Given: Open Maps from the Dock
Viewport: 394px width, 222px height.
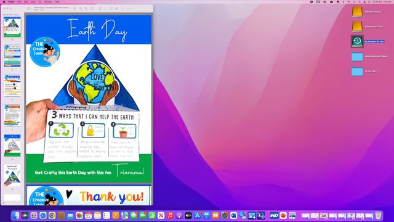Looking at the screenshot, I should point(124,215).
